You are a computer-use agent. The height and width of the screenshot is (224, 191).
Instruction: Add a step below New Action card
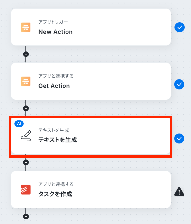pos(26,54)
